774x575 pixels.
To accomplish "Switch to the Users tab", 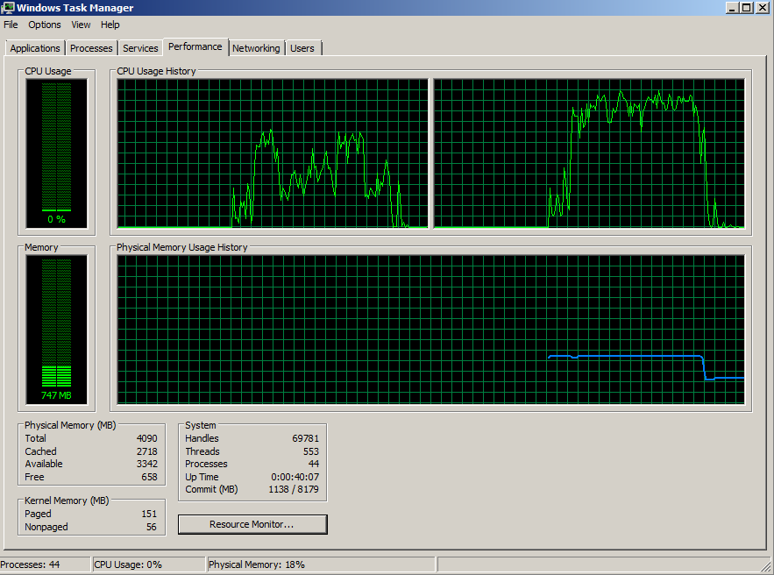I will pos(302,48).
